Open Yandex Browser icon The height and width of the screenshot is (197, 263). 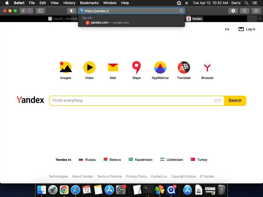point(207,67)
